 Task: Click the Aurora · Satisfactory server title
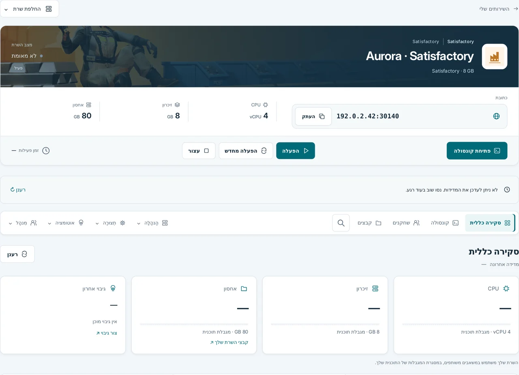pyautogui.click(x=420, y=56)
